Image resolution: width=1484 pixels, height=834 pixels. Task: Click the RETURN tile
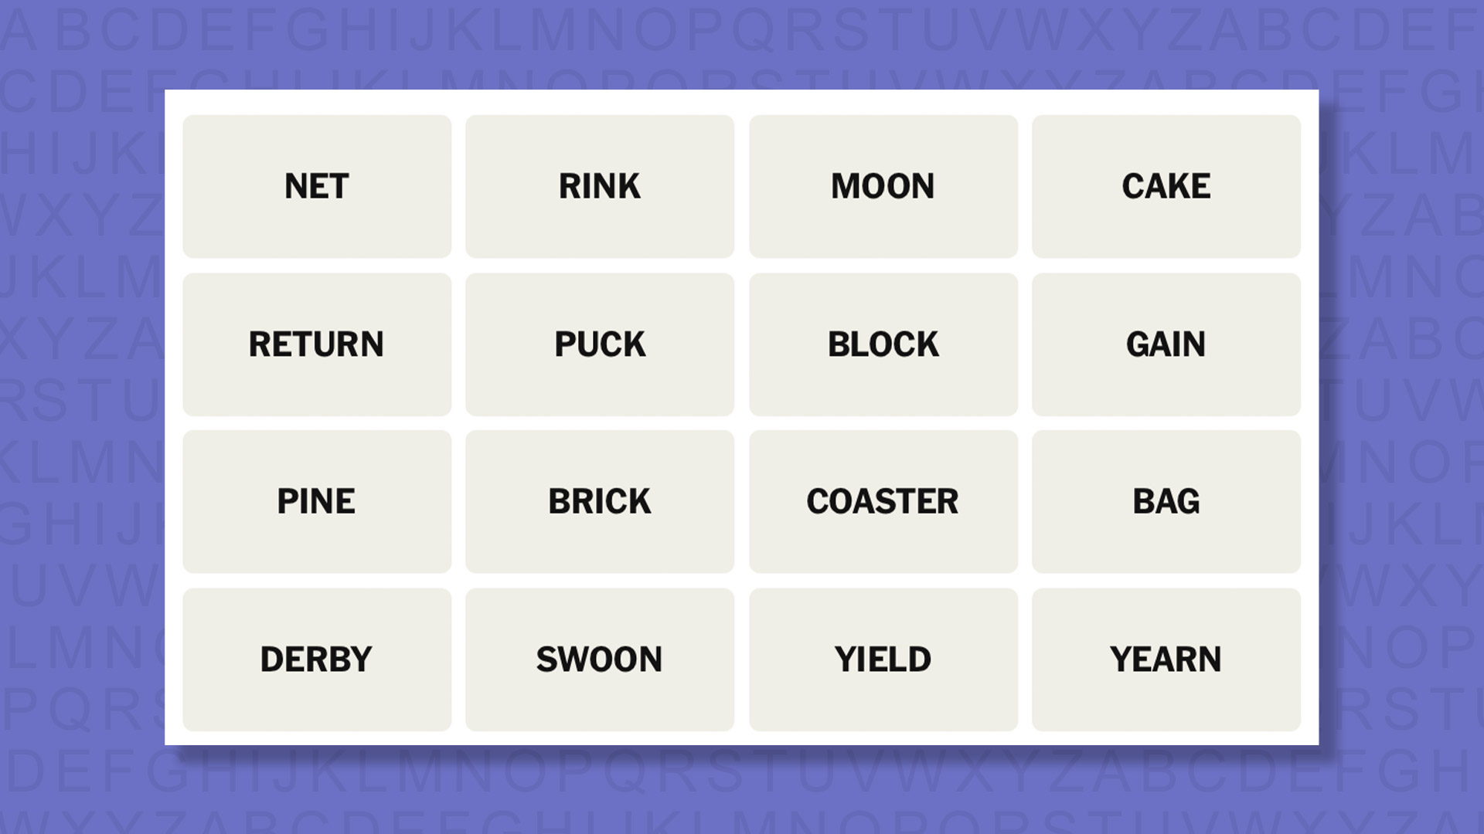pos(317,344)
